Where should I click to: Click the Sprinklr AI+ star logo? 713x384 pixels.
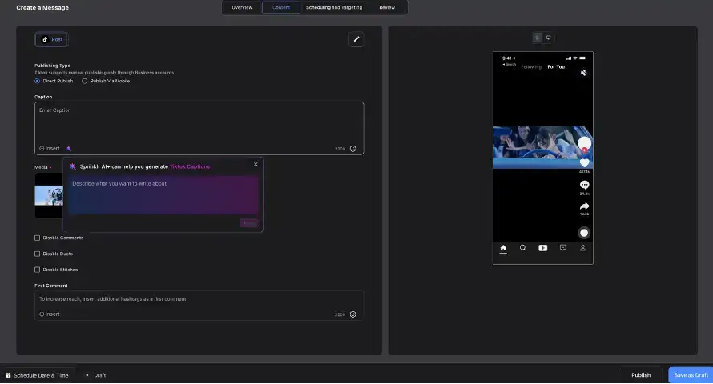[x=73, y=166]
